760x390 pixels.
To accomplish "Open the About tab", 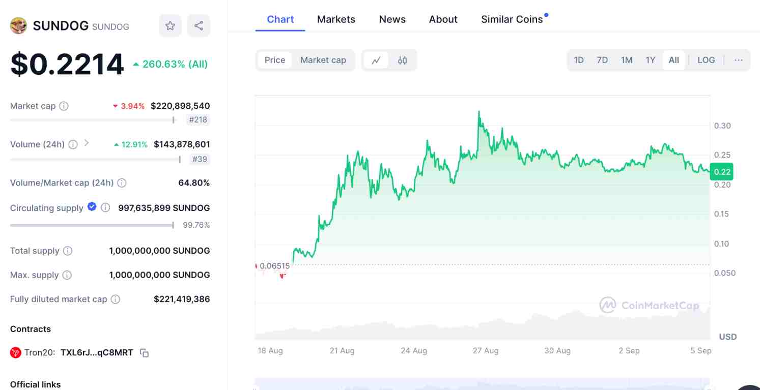I will pyautogui.click(x=443, y=19).
